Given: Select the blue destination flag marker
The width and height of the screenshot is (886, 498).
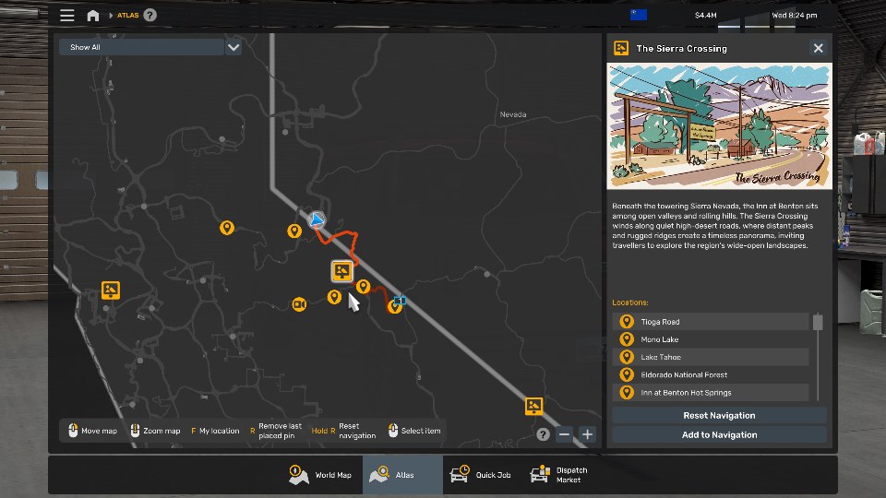Looking at the screenshot, I should point(400,301).
